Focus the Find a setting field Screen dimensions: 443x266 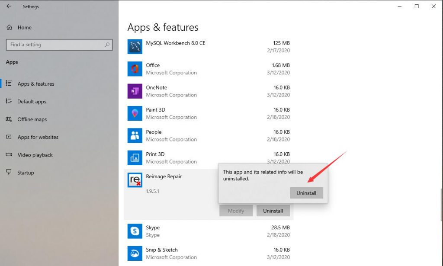[x=59, y=45]
